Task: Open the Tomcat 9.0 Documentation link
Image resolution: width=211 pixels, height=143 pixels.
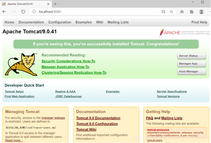Action: tap(98, 118)
